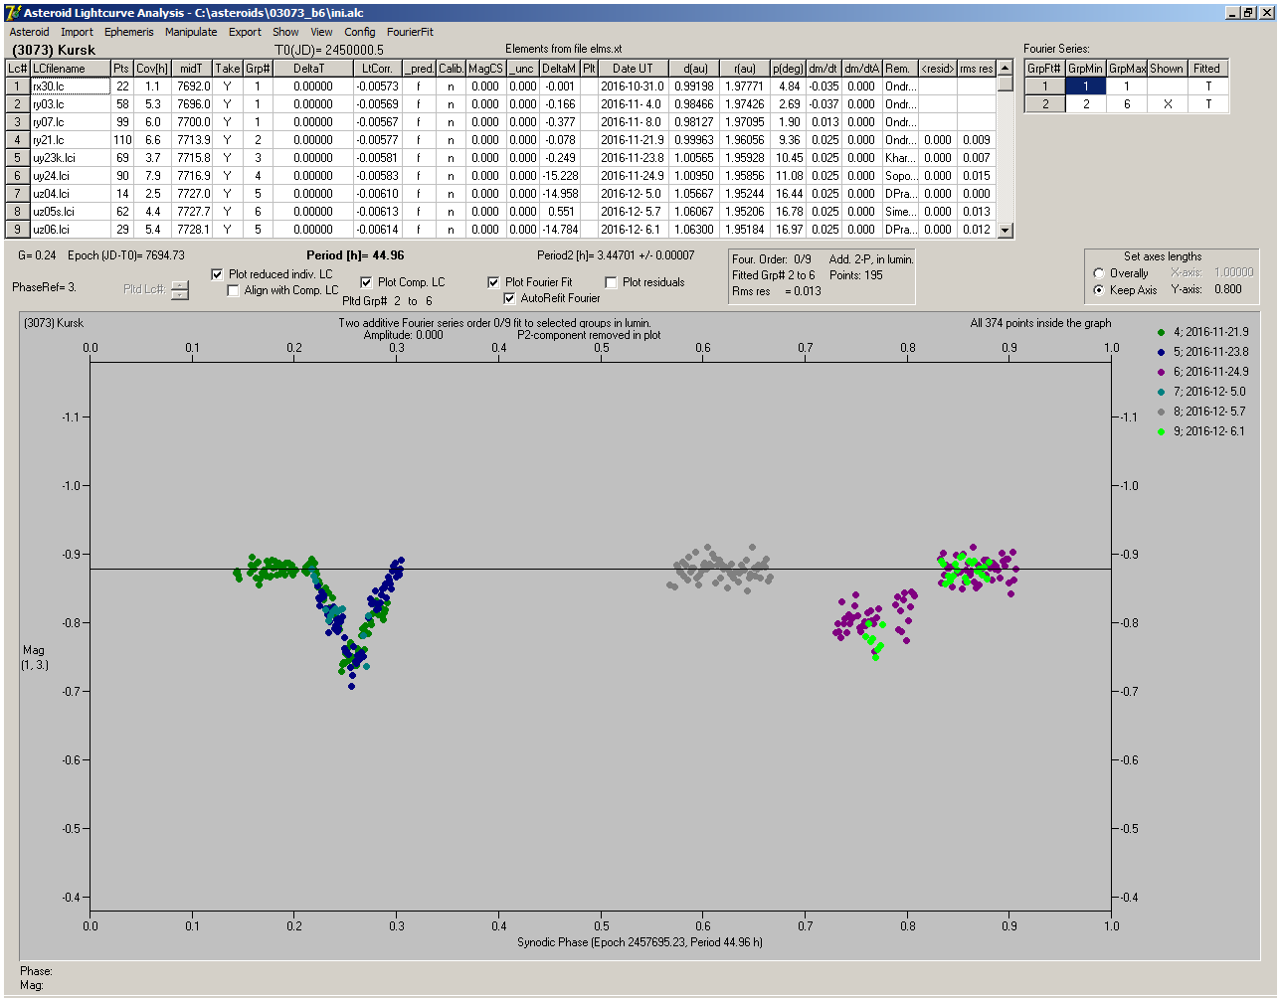The height and width of the screenshot is (998, 1281).
Task: Click the Mag (1, 3.) axis label
Action: [x=36, y=657]
